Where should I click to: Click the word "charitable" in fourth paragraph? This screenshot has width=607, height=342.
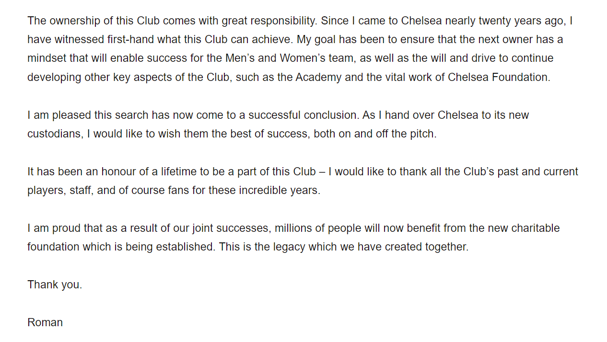[536, 228]
